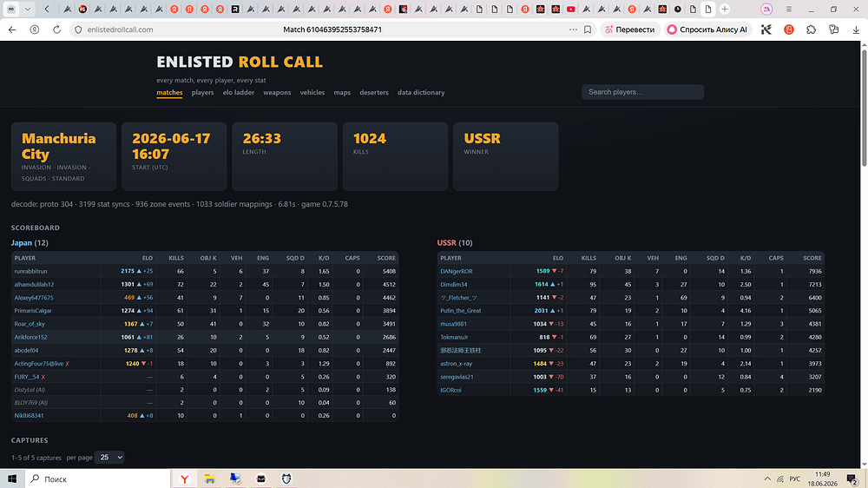Go to the deserters tab

point(373,93)
